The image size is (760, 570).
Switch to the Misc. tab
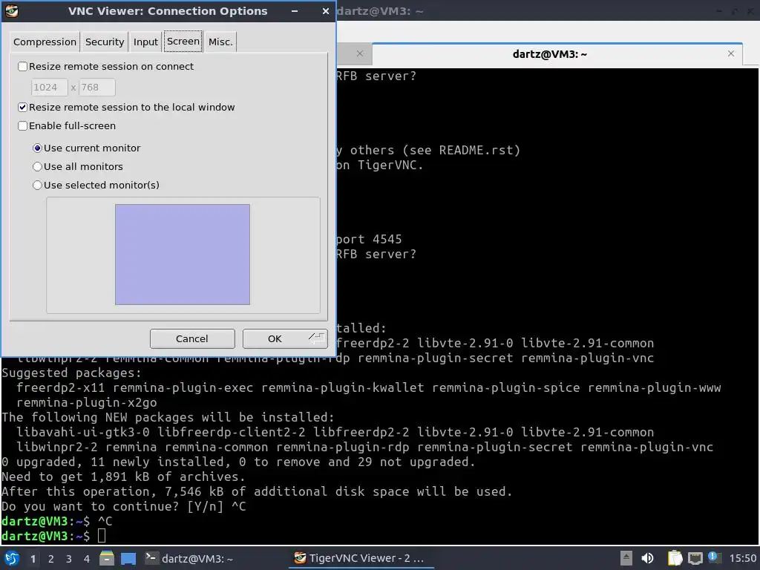(x=220, y=42)
